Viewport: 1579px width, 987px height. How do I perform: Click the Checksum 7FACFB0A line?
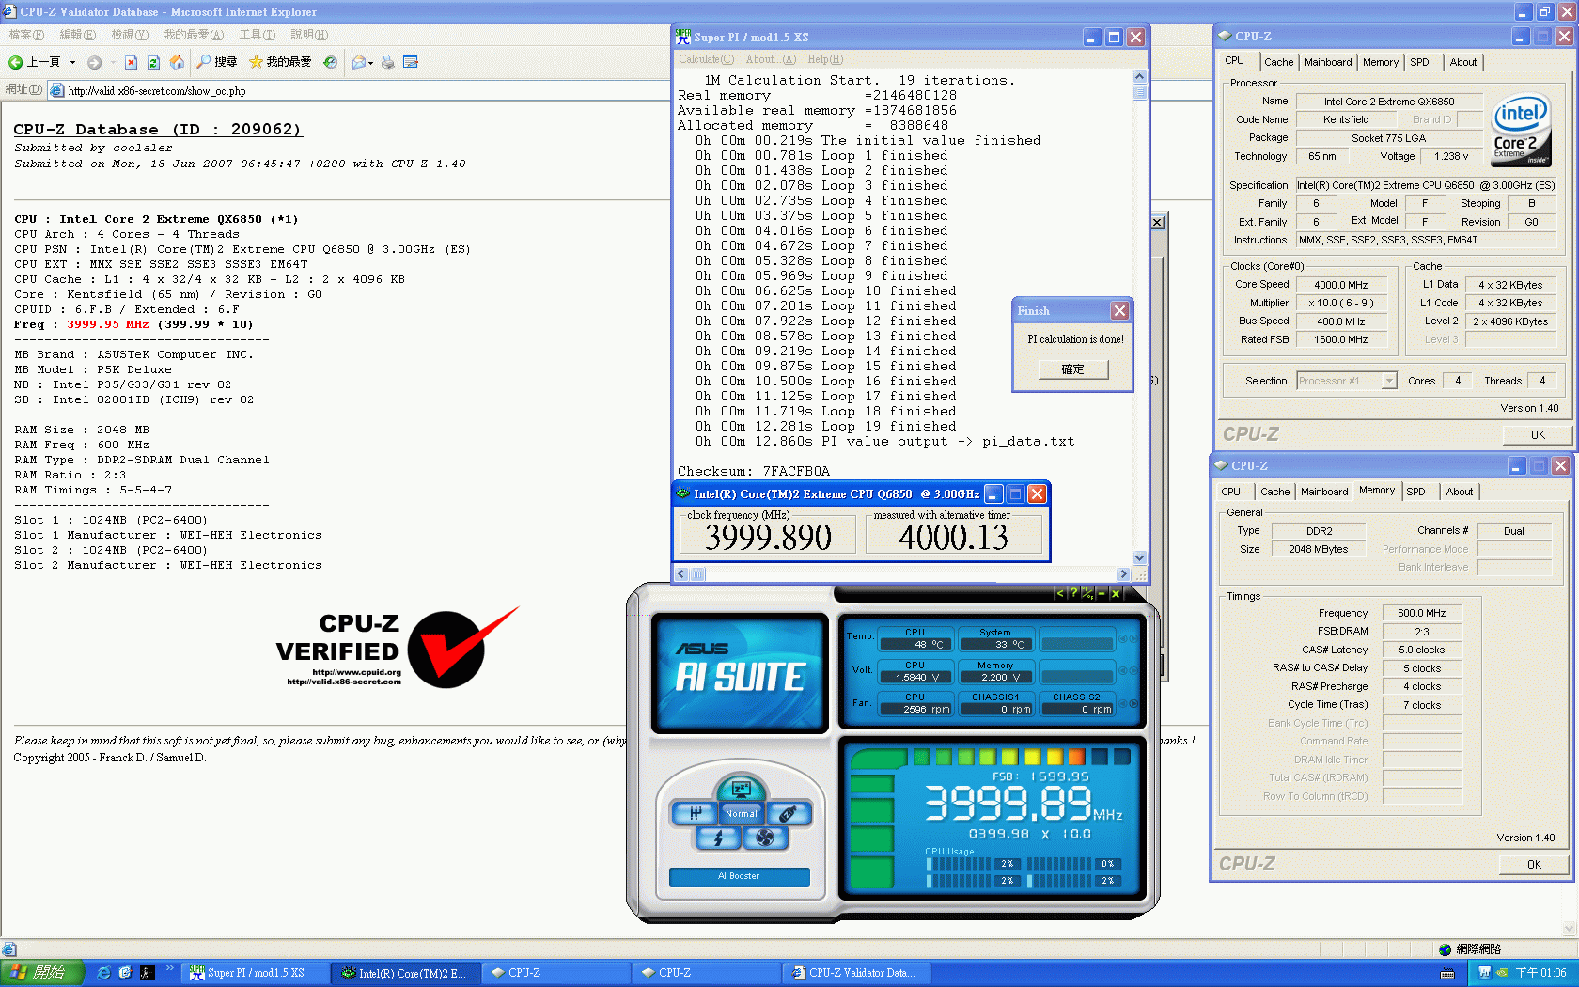754,471
